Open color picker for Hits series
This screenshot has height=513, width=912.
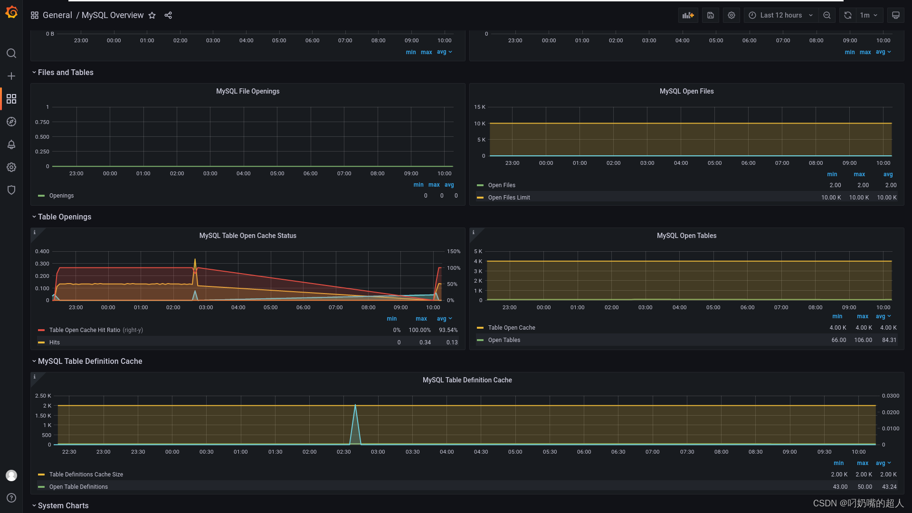(41, 342)
